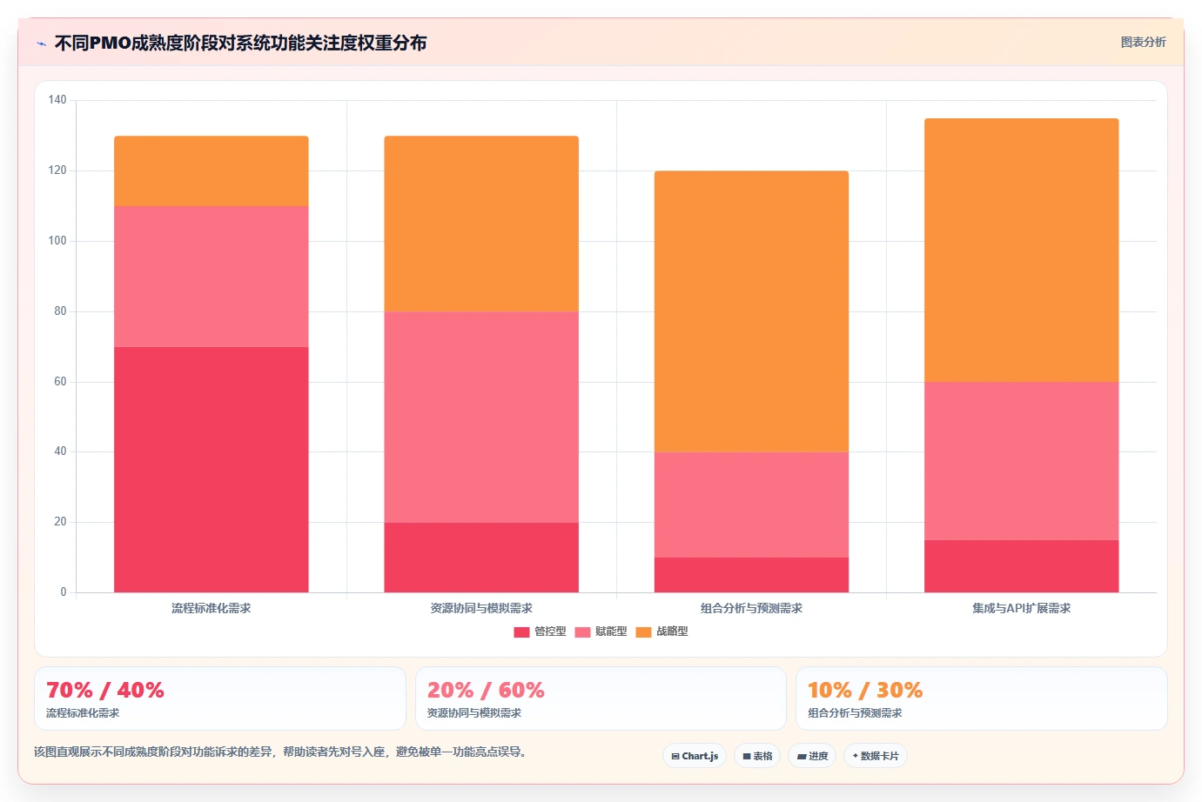
Task: Click the 战略型 segment of 集成与API扩展需求 bar
Action: pyautogui.click(x=1022, y=250)
